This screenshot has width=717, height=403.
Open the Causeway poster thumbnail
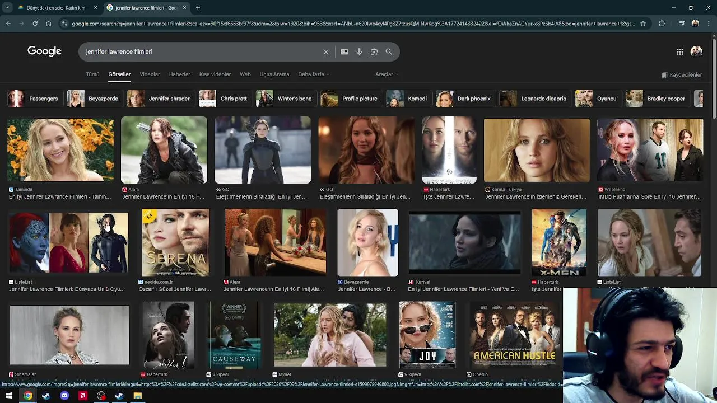coord(234,335)
